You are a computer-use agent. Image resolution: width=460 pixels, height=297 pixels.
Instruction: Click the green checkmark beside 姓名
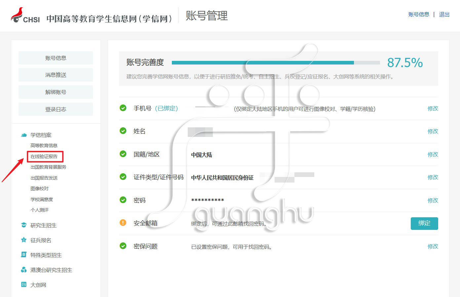pyautogui.click(x=123, y=131)
